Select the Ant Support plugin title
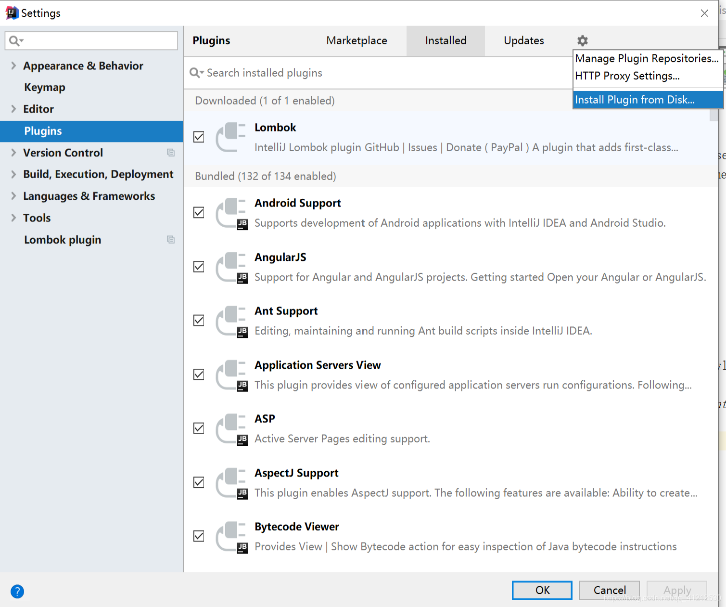The image size is (726, 607). [286, 311]
